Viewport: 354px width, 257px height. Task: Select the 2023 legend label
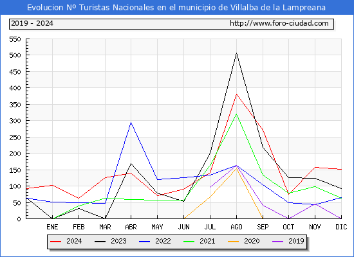coord(118,241)
